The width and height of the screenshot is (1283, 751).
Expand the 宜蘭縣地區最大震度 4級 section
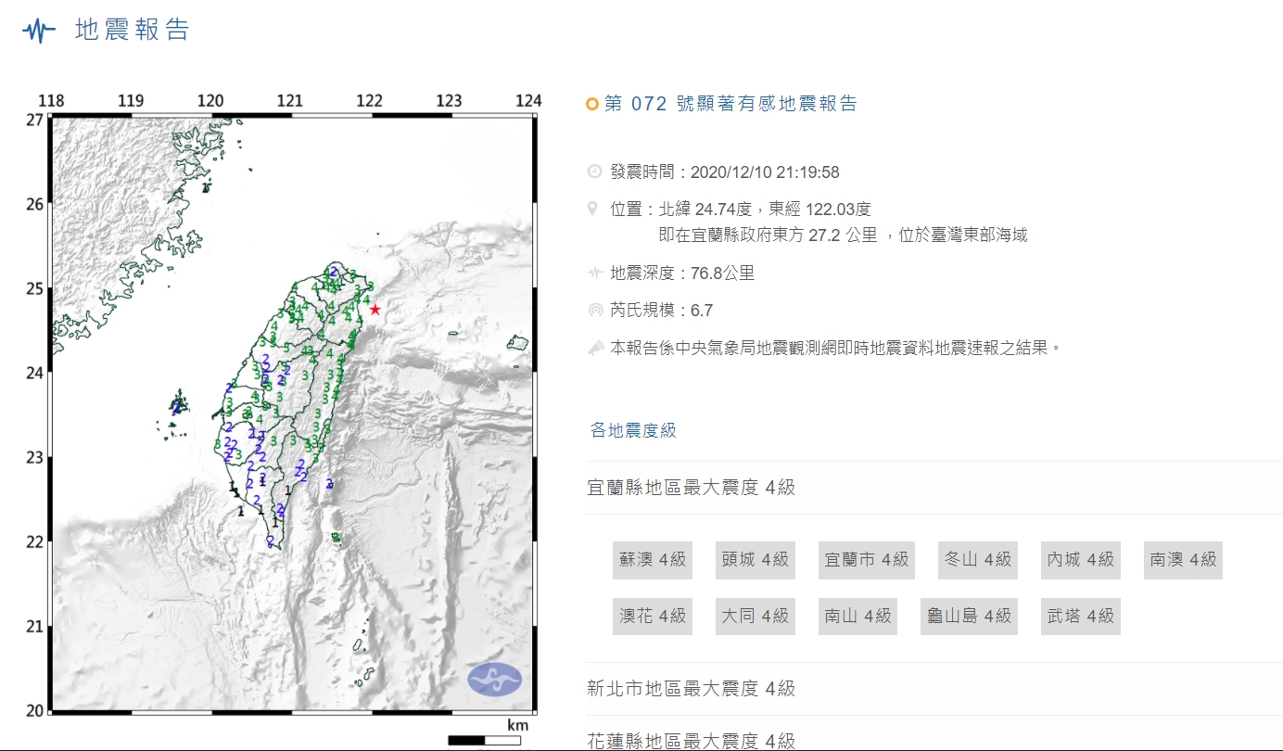click(692, 488)
